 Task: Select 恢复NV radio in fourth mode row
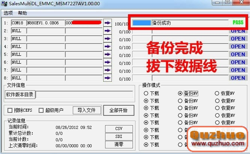click(217, 115)
